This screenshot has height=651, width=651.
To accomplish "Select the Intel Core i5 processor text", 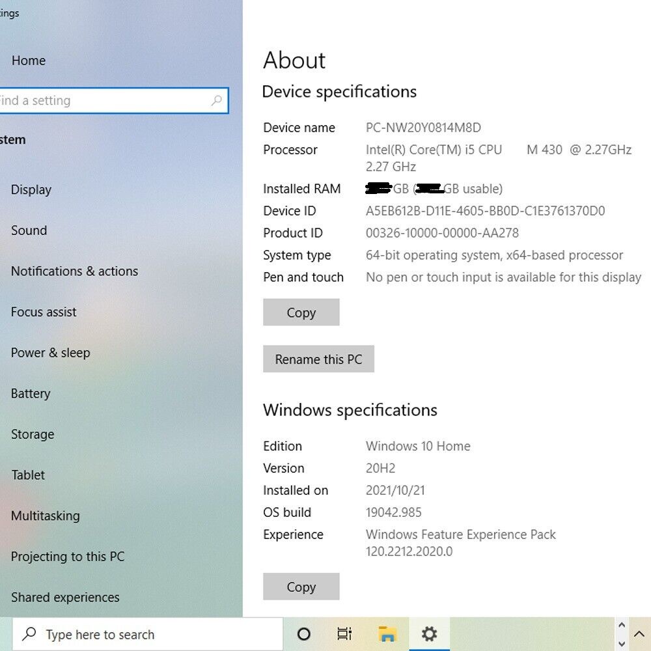I will pyautogui.click(x=498, y=158).
